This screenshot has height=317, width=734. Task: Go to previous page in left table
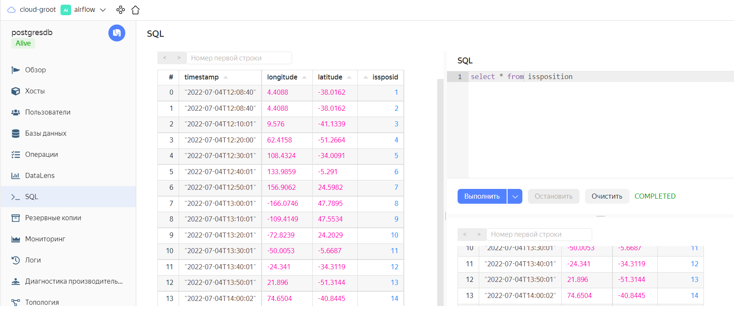[x=165, y=58]
